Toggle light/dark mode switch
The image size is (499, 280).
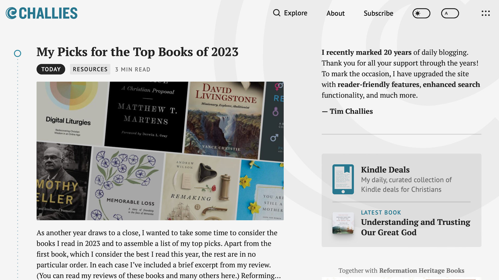[x=421, y=13]
